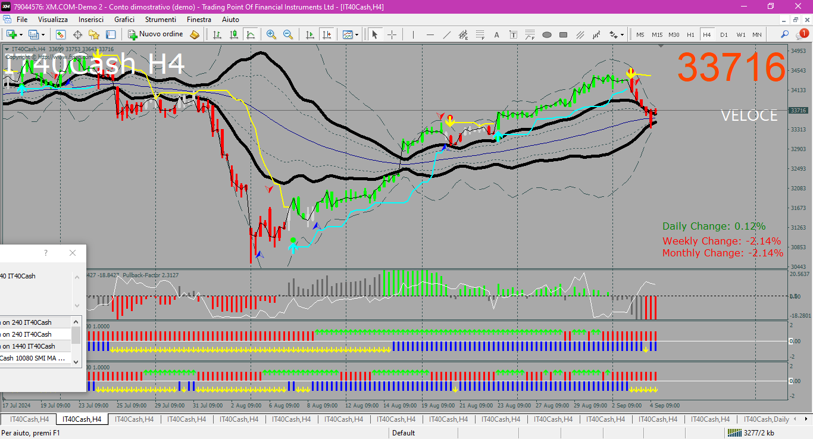
Task: Click the Default profile in status bar
Action: 404,432
